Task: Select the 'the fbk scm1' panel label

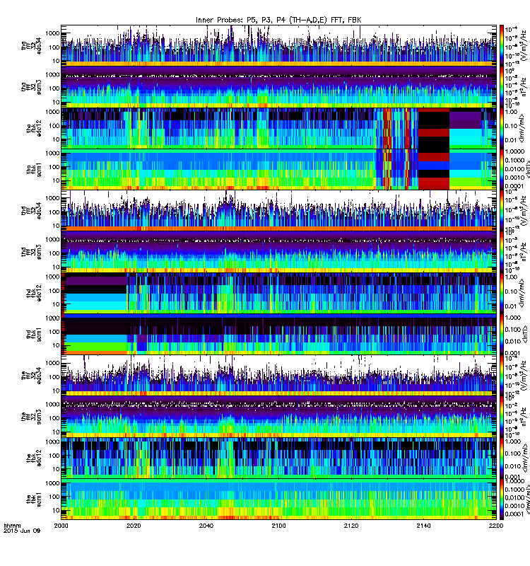Action: click(34, 500)
